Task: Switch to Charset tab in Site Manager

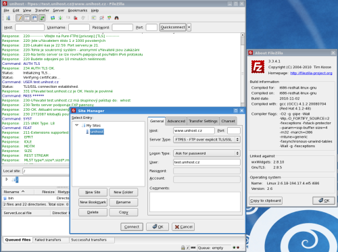Action: 228,121
